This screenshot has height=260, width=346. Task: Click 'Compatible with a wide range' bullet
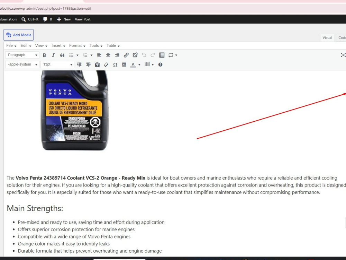pos(74,236)
